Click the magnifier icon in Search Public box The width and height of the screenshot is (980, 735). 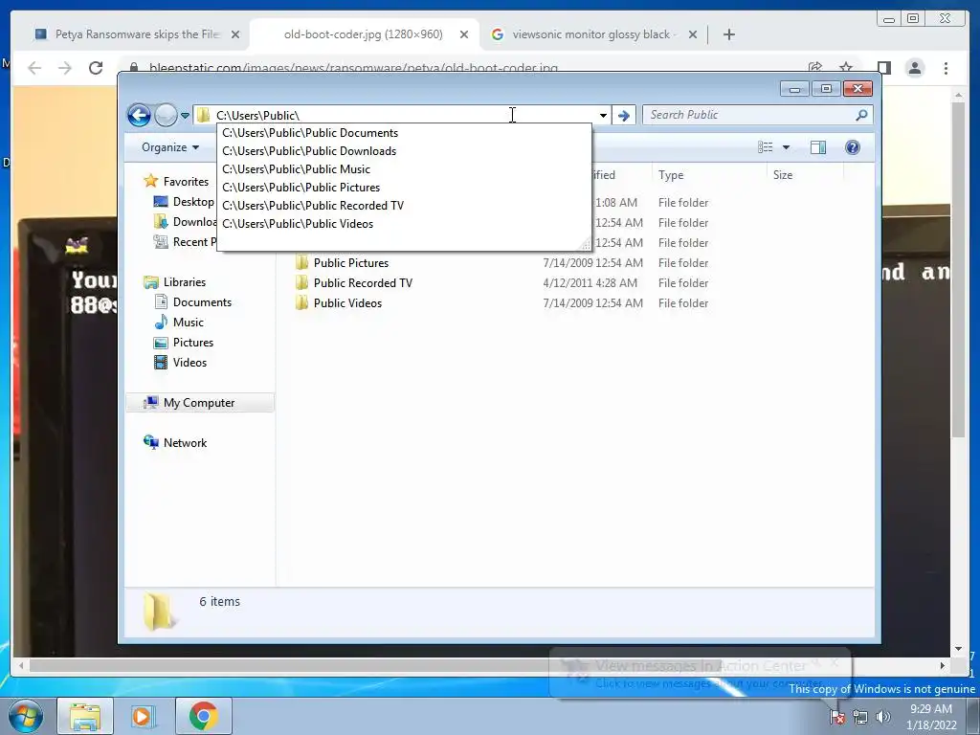[861, 115]
